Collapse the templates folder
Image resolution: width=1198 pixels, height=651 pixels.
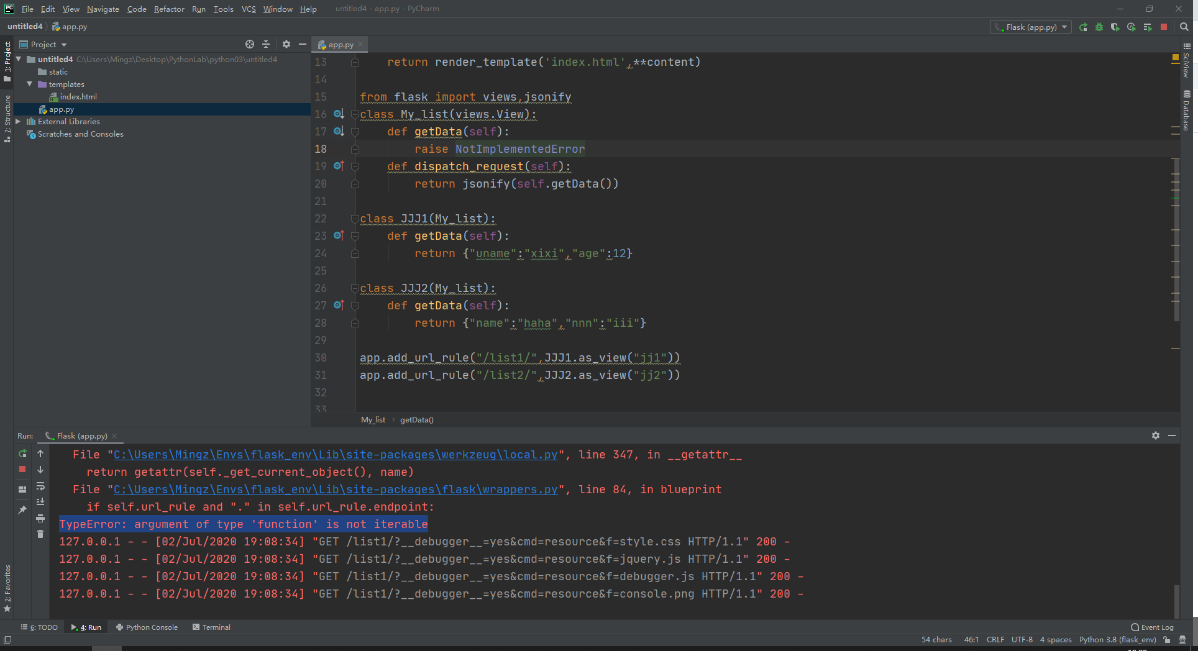coord(29,84)
